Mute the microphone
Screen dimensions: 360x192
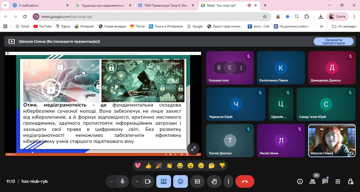122,181
